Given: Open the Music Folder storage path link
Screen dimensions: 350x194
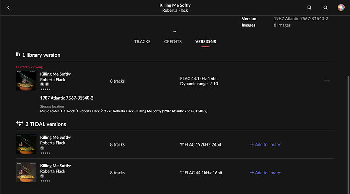Looking at the screenshot, I should 50,111.
